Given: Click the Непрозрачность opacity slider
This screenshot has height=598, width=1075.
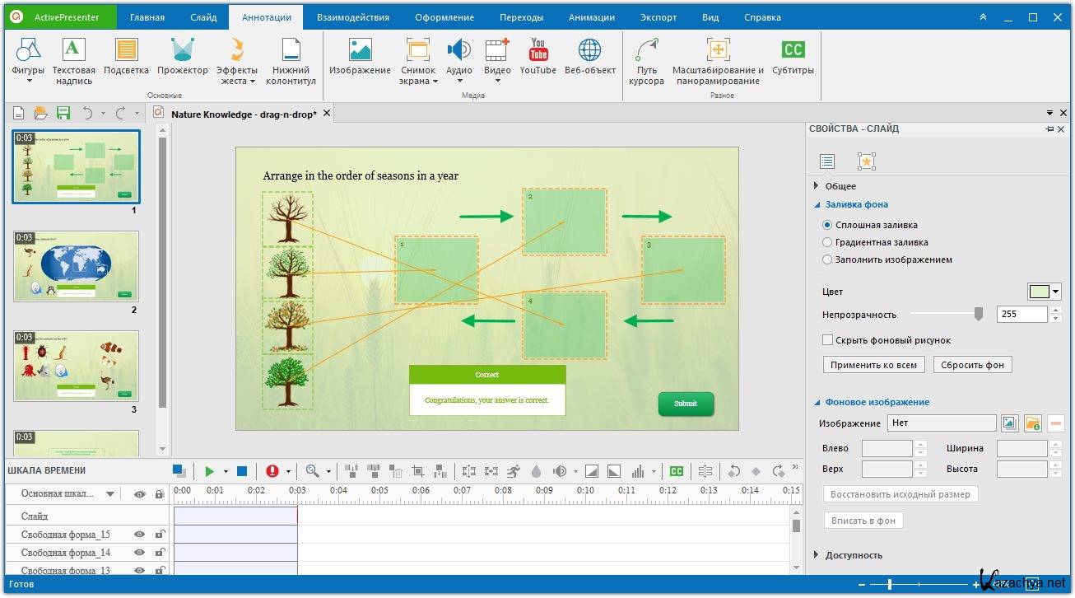Looking at the screenshot, I should [x=947, y=314].
